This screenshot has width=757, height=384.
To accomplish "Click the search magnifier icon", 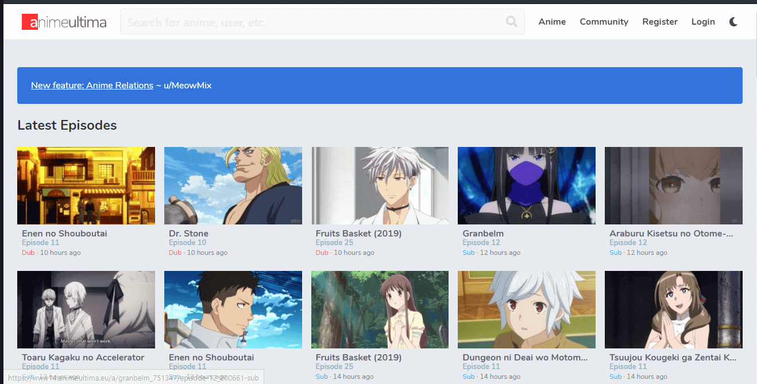I will (x=511, y=22).
